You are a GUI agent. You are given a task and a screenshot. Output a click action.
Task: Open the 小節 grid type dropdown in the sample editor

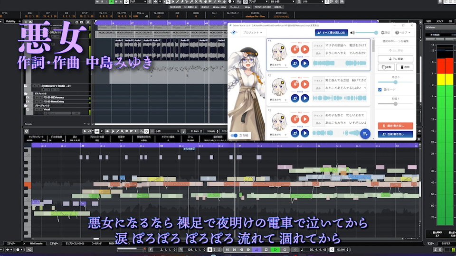click(167, 131)
